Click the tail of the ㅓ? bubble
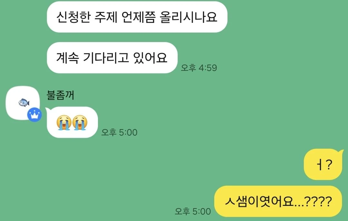 (341, 153)
